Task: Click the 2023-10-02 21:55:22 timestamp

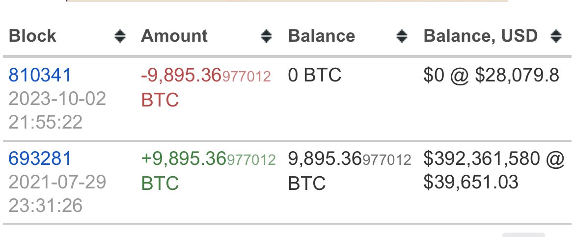Action: click(57, 110)
